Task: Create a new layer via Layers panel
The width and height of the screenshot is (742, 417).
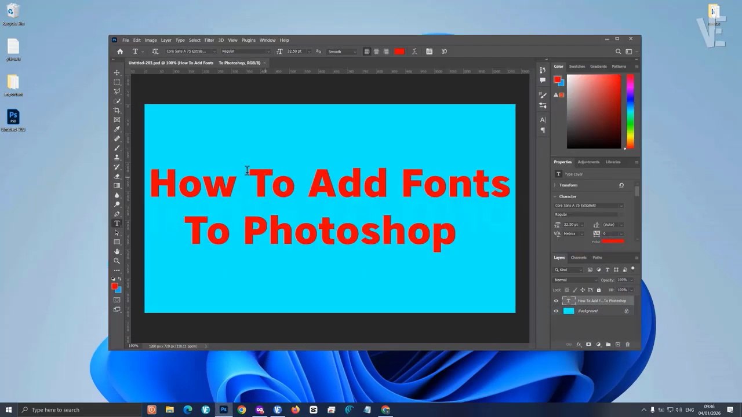Action: click(x=618, y=345)
